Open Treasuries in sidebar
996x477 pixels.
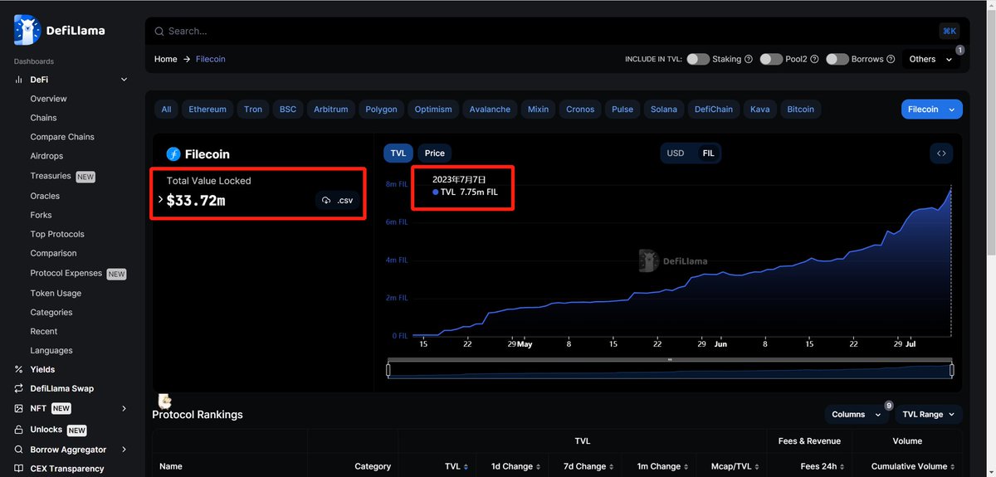point(51,176)
